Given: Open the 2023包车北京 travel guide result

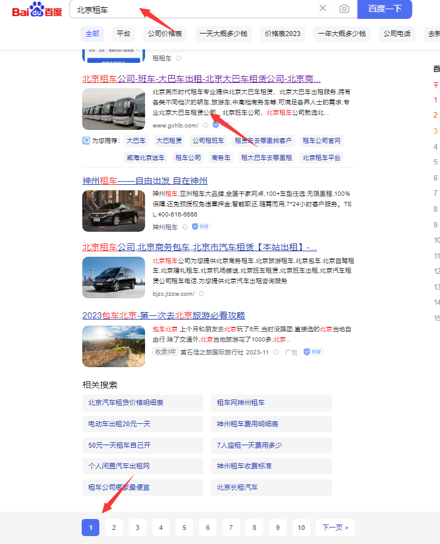Looking at the screenshot, I should [164, 316].
